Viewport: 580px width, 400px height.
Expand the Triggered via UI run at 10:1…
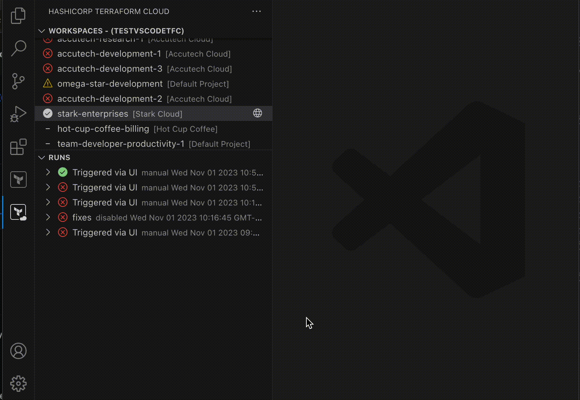pyautogui.click(x=48, y=202)
